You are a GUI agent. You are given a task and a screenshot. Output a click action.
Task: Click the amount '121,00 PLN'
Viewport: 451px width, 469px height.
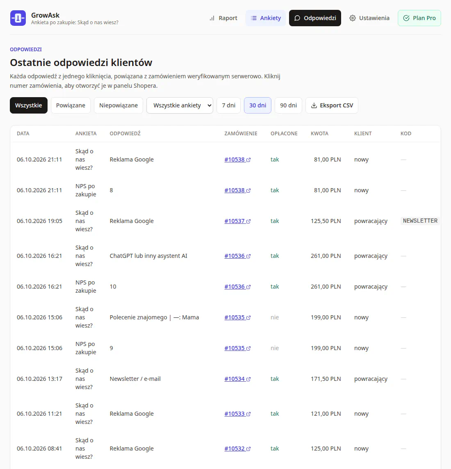pyautogui.click(x=326, y=414)
